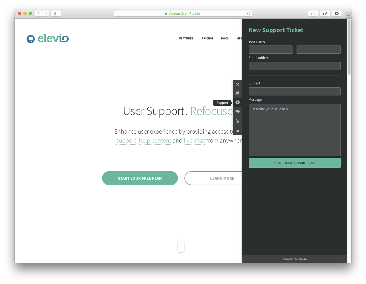The height and width of the screenshot is (284, 366).
Task: Show the Safari sidebar
Action: coord(56,13)
